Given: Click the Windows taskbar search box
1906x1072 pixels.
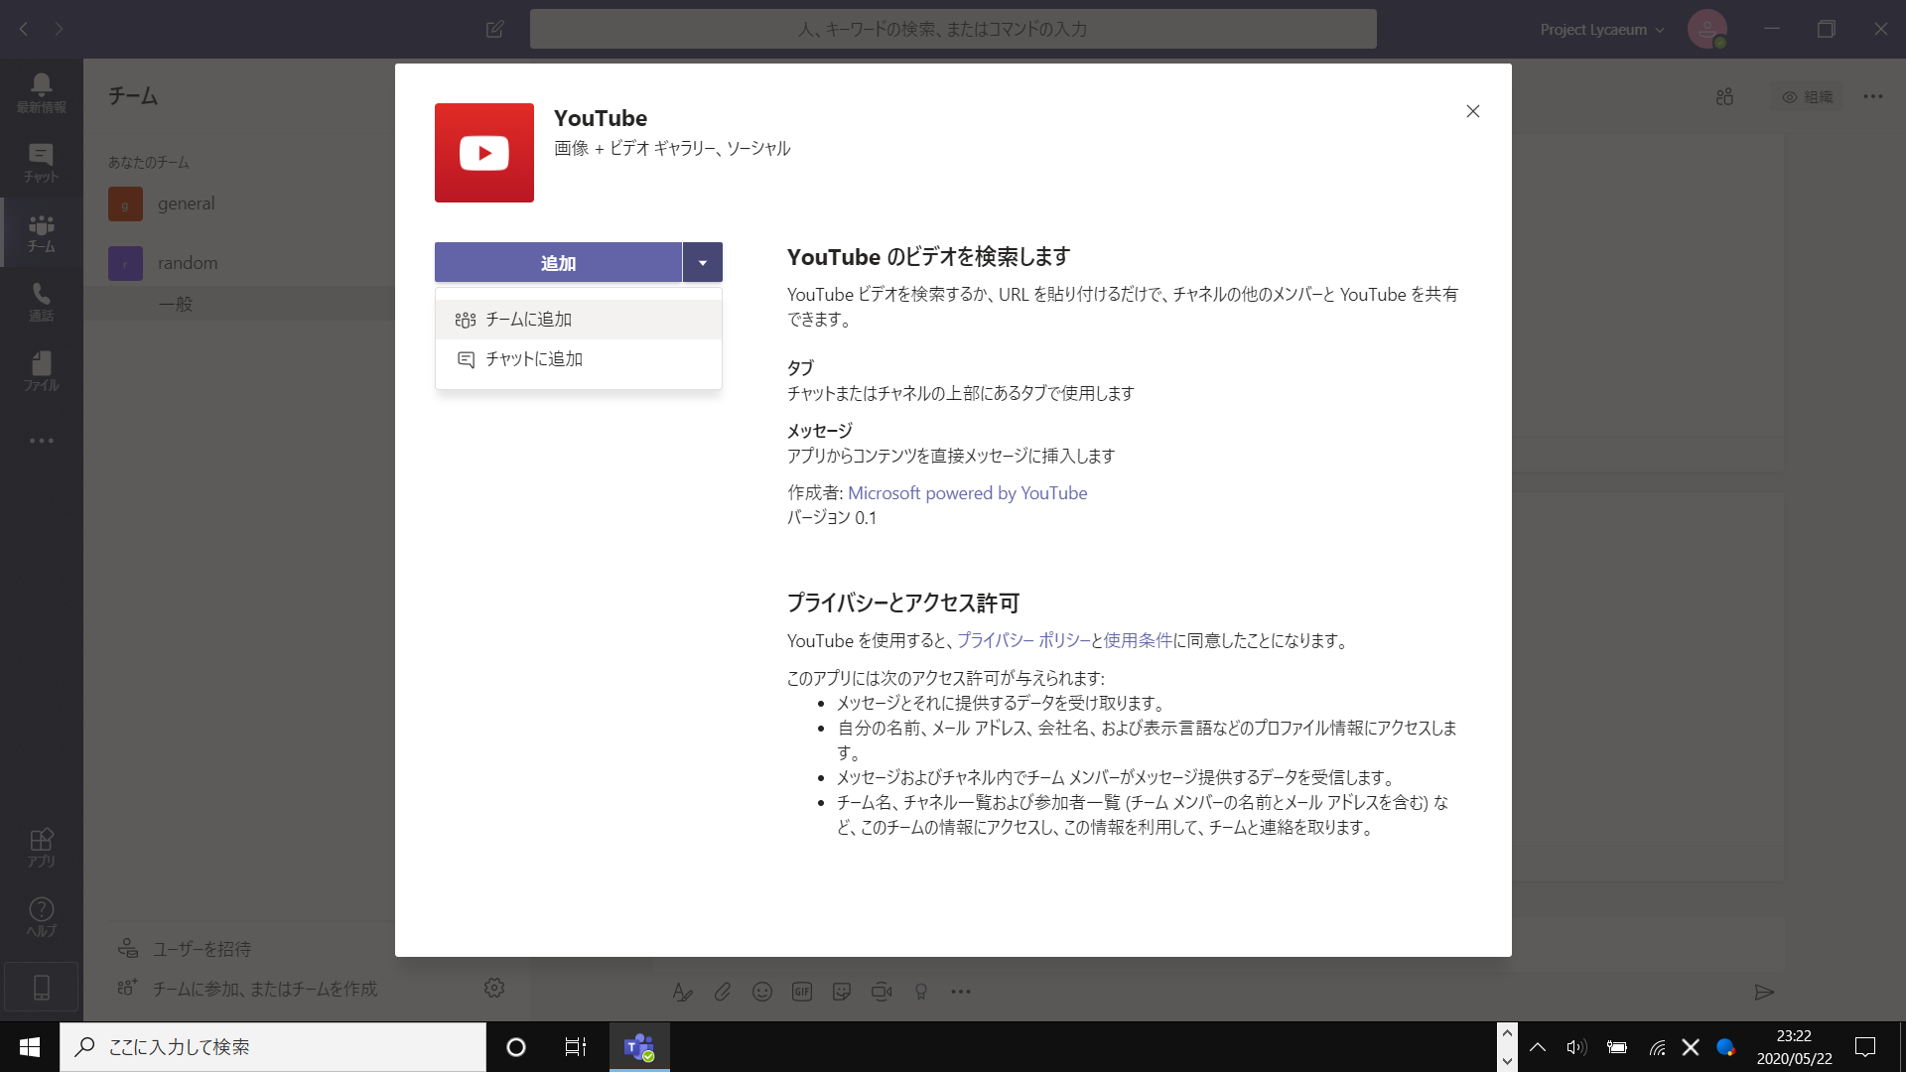Looking at the screenshot, I should click(x=273, y=1047).
